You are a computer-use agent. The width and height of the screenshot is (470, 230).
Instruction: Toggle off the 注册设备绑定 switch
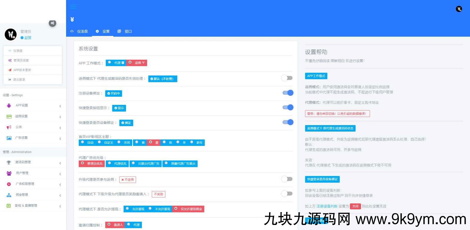288,93
